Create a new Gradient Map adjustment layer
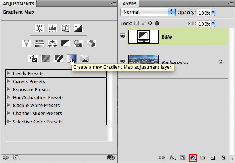Screen dimensions: 235x163 click(71, 59)
